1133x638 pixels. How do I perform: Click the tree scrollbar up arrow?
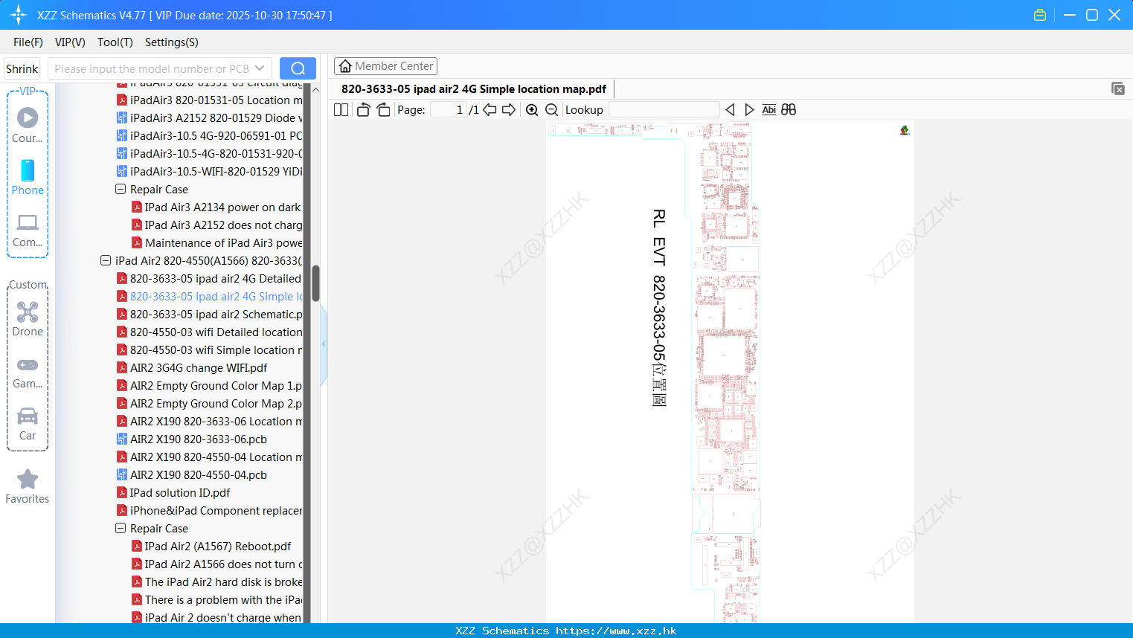[x=315, y=89]
